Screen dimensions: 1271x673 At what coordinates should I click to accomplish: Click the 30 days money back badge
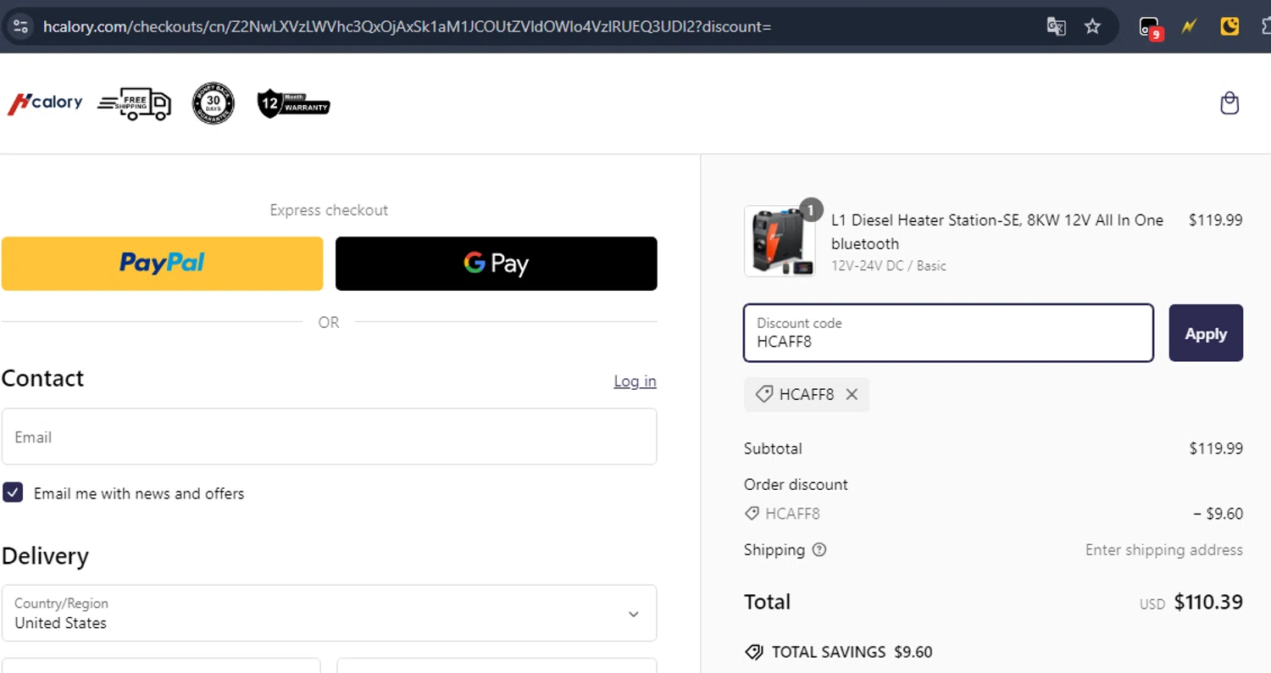tap(214, 103)
